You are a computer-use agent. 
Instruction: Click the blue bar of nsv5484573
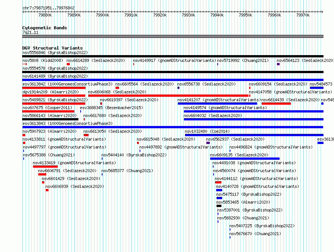click(x=317, y=88)
